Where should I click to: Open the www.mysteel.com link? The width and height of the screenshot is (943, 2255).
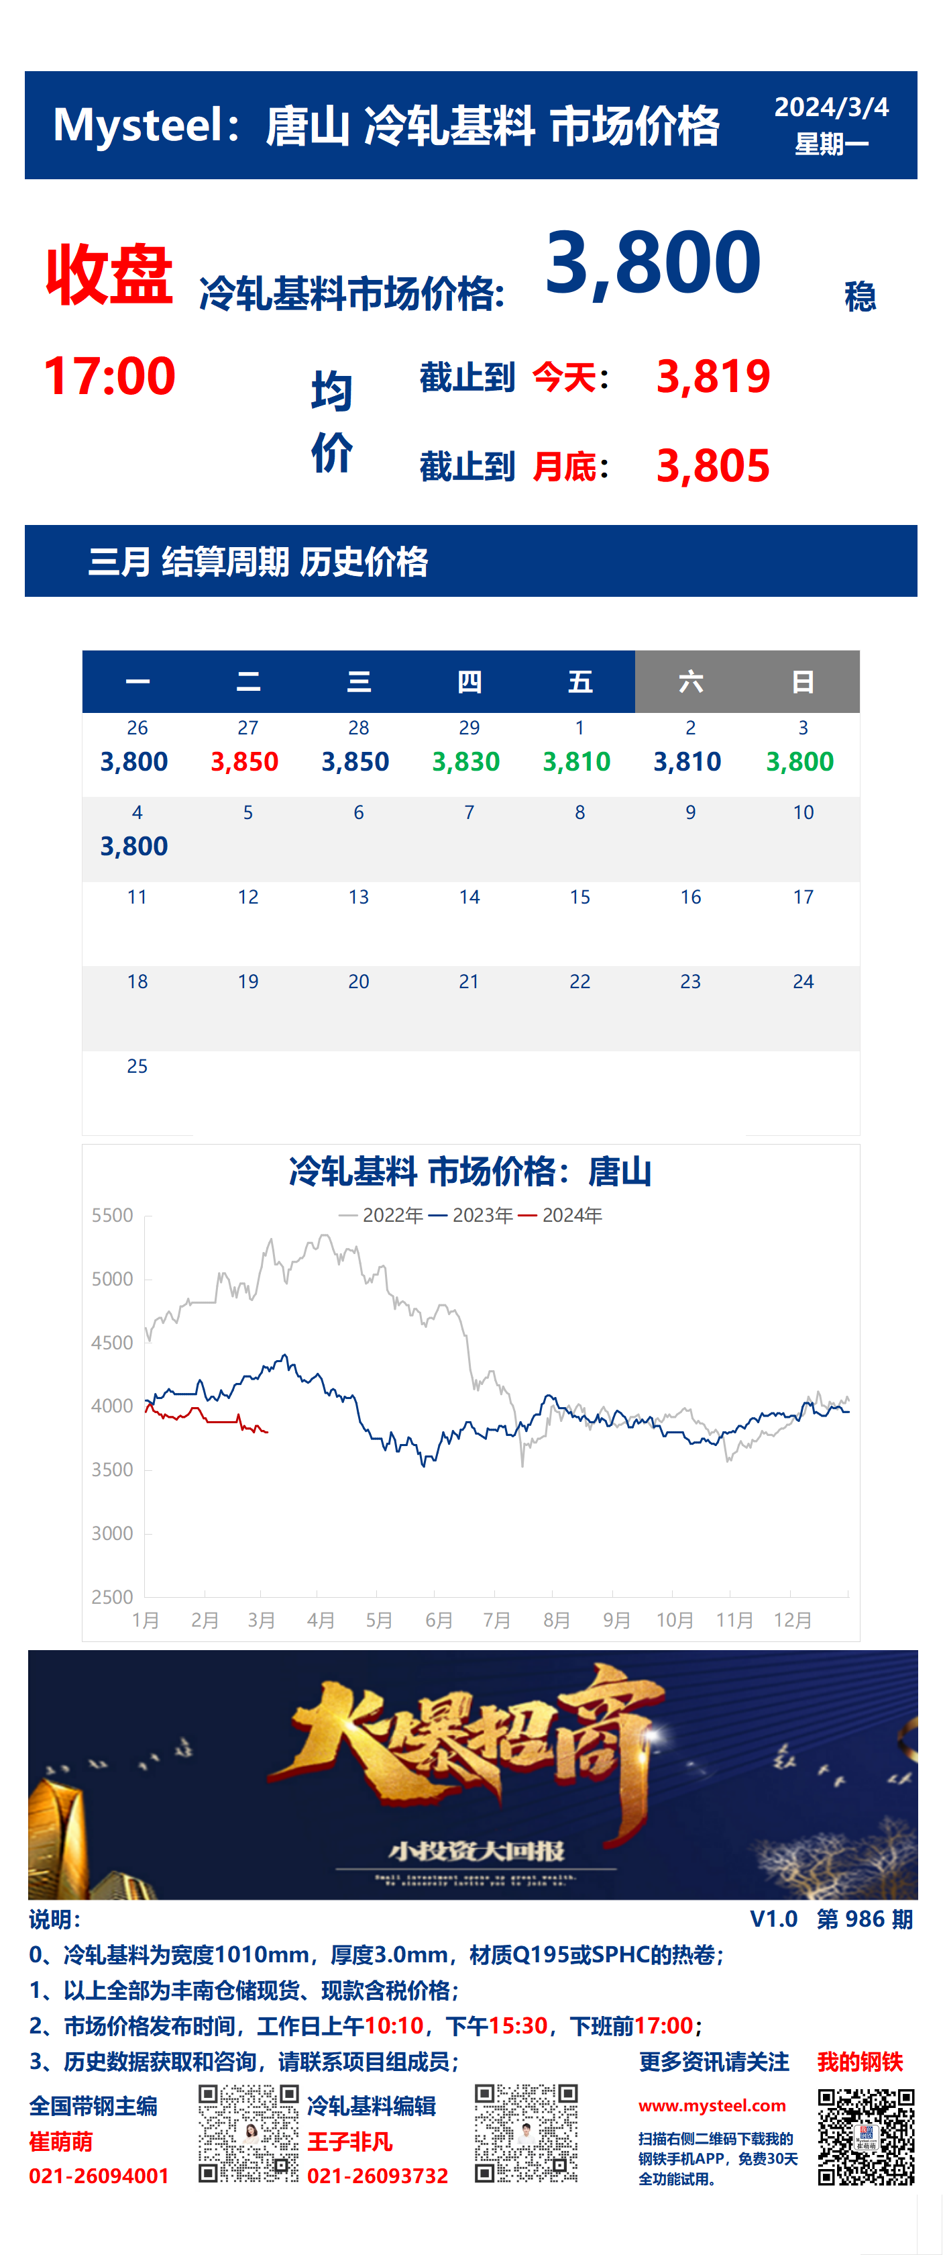pos(711,2105)
